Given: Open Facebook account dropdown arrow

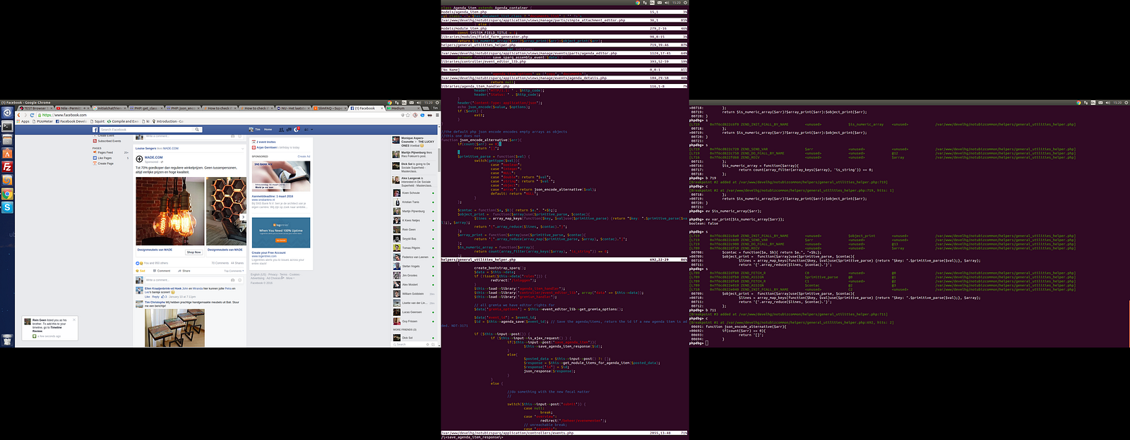Looking at the screenshot, I should click(312, 130).
